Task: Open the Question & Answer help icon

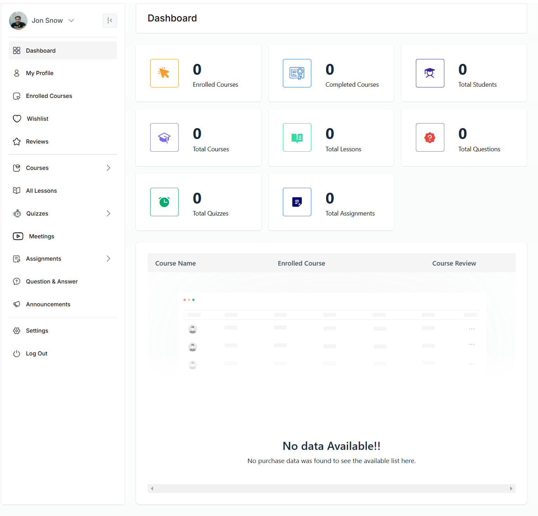Action: [17, 281]
